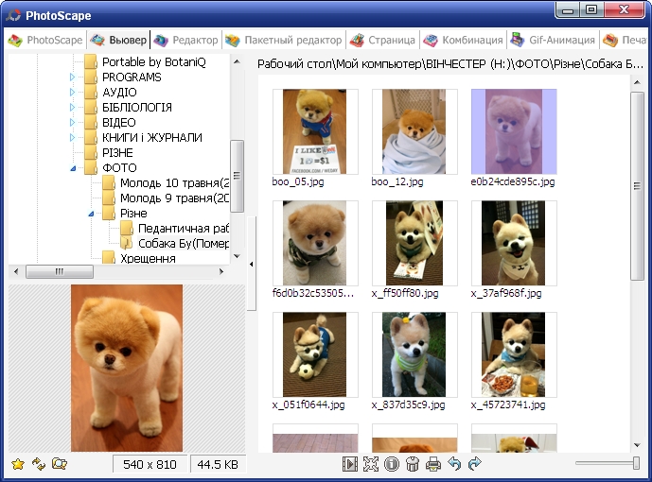Click the thumbnail pane scroll-down arrow
The image size is (652, 482).
click(x=637, y=445)
